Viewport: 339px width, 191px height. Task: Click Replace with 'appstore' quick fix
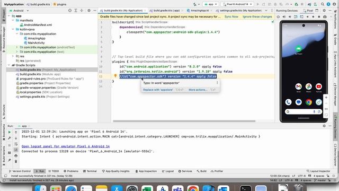158,90
